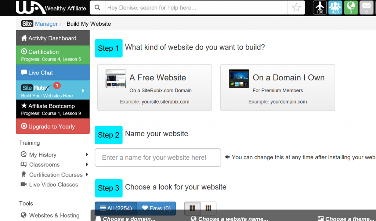Select the All (2254) themes tab
Viewport: 376px width, 221px height.
click(116, 208)
